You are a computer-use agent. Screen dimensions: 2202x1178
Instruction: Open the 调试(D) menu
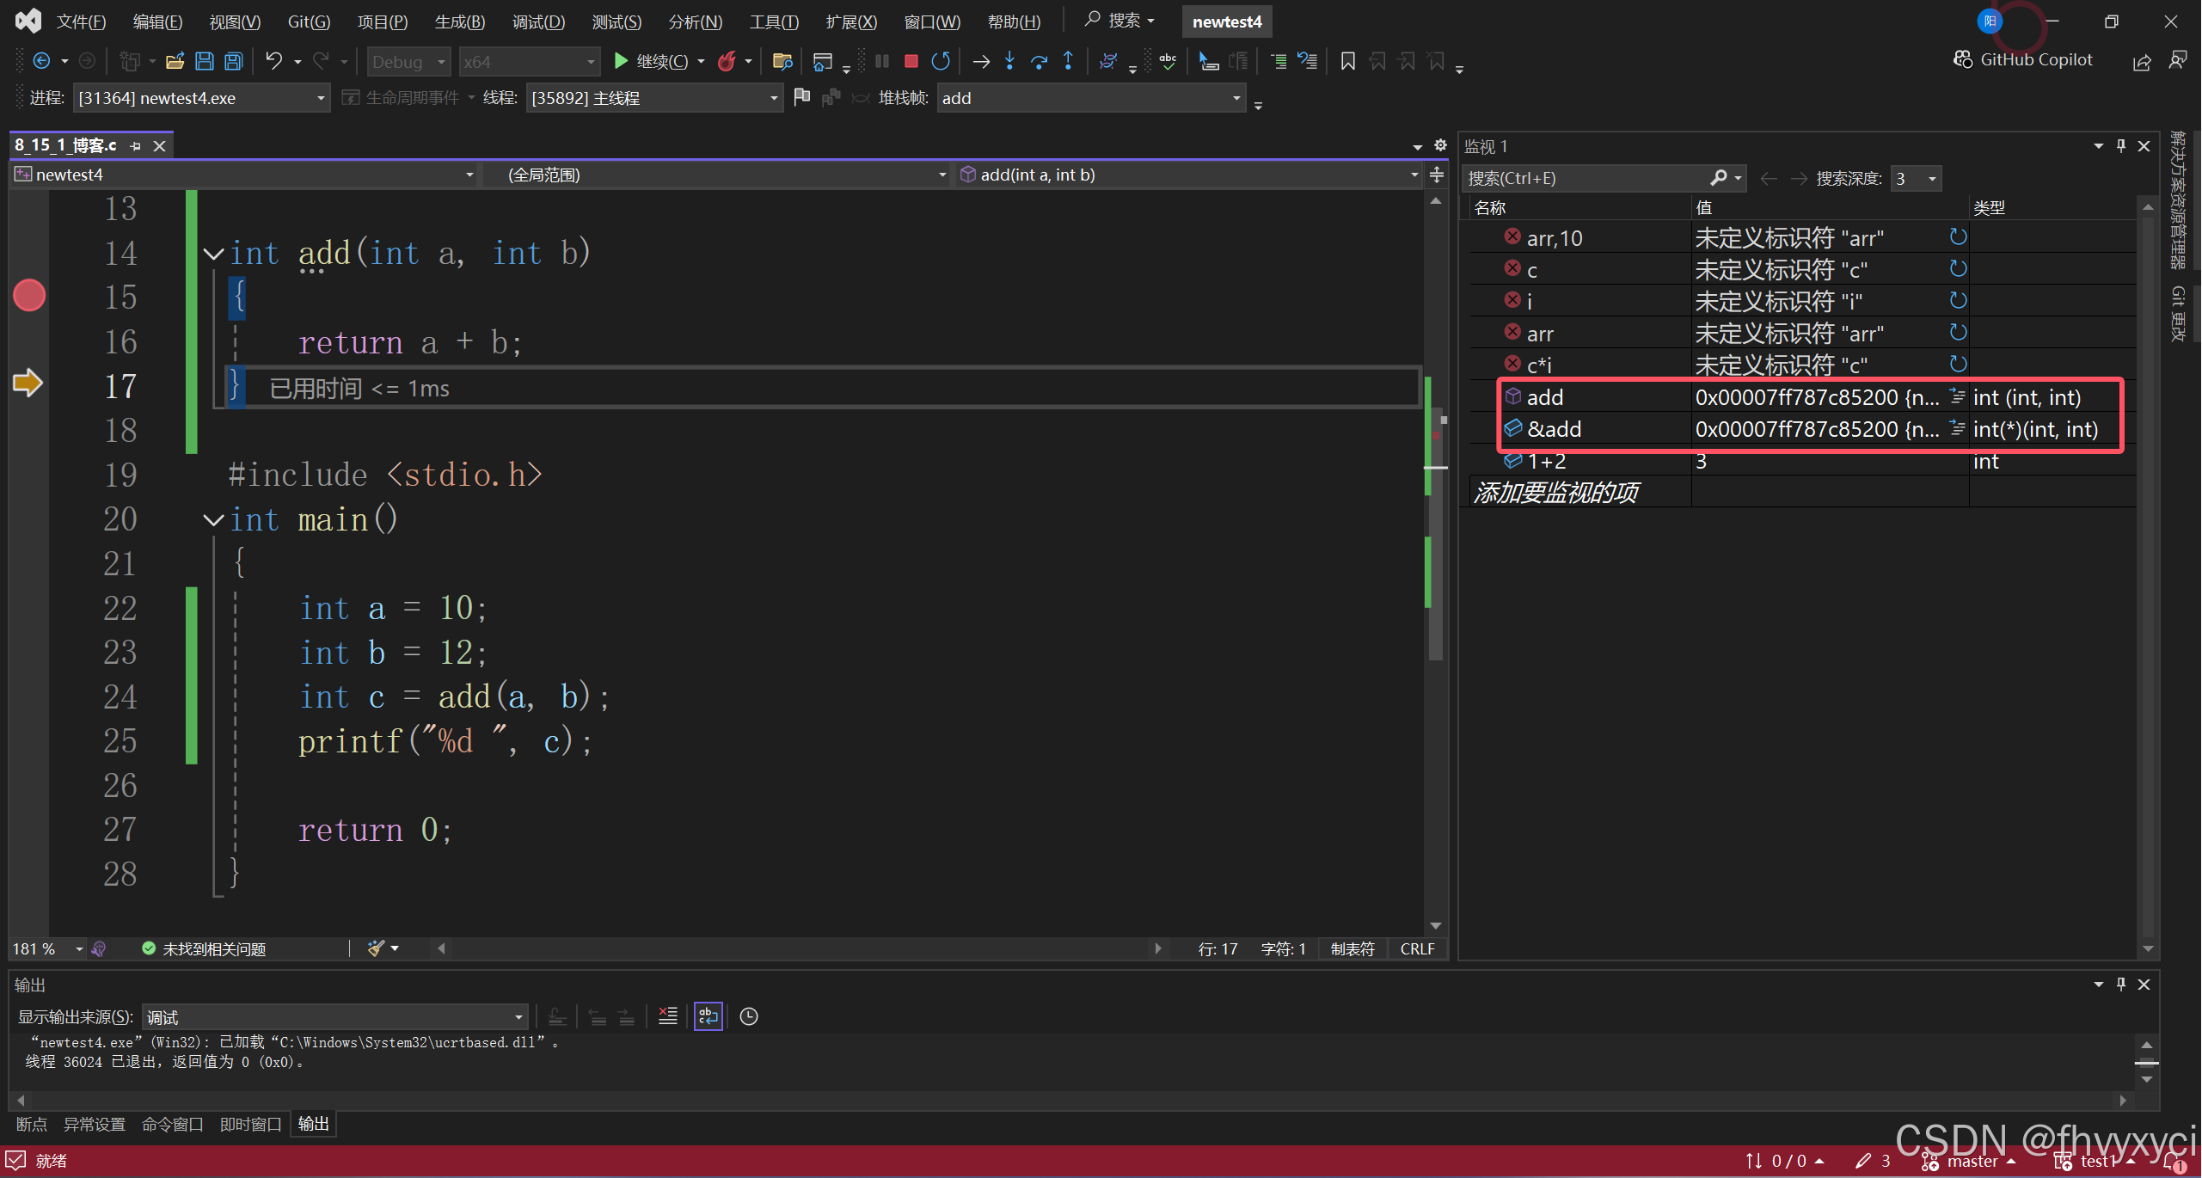point(538,21)
